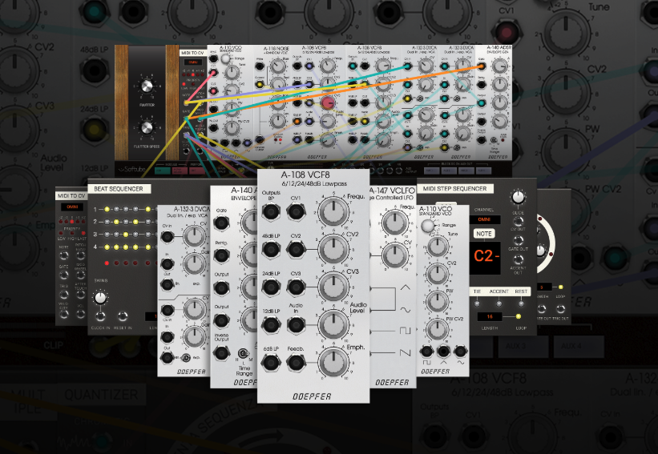Click the Clock In jack on Beat Sequencer
This screenshot has width=658, height=454.
coord(100,316)
